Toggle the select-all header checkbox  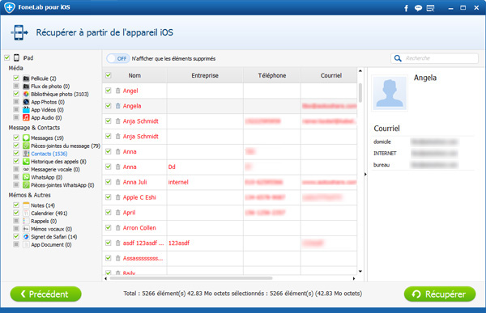[x=109, y=75]
